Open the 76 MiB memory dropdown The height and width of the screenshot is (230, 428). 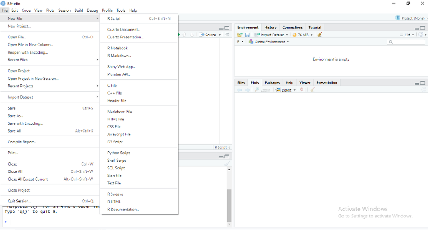tap(303, 35)
